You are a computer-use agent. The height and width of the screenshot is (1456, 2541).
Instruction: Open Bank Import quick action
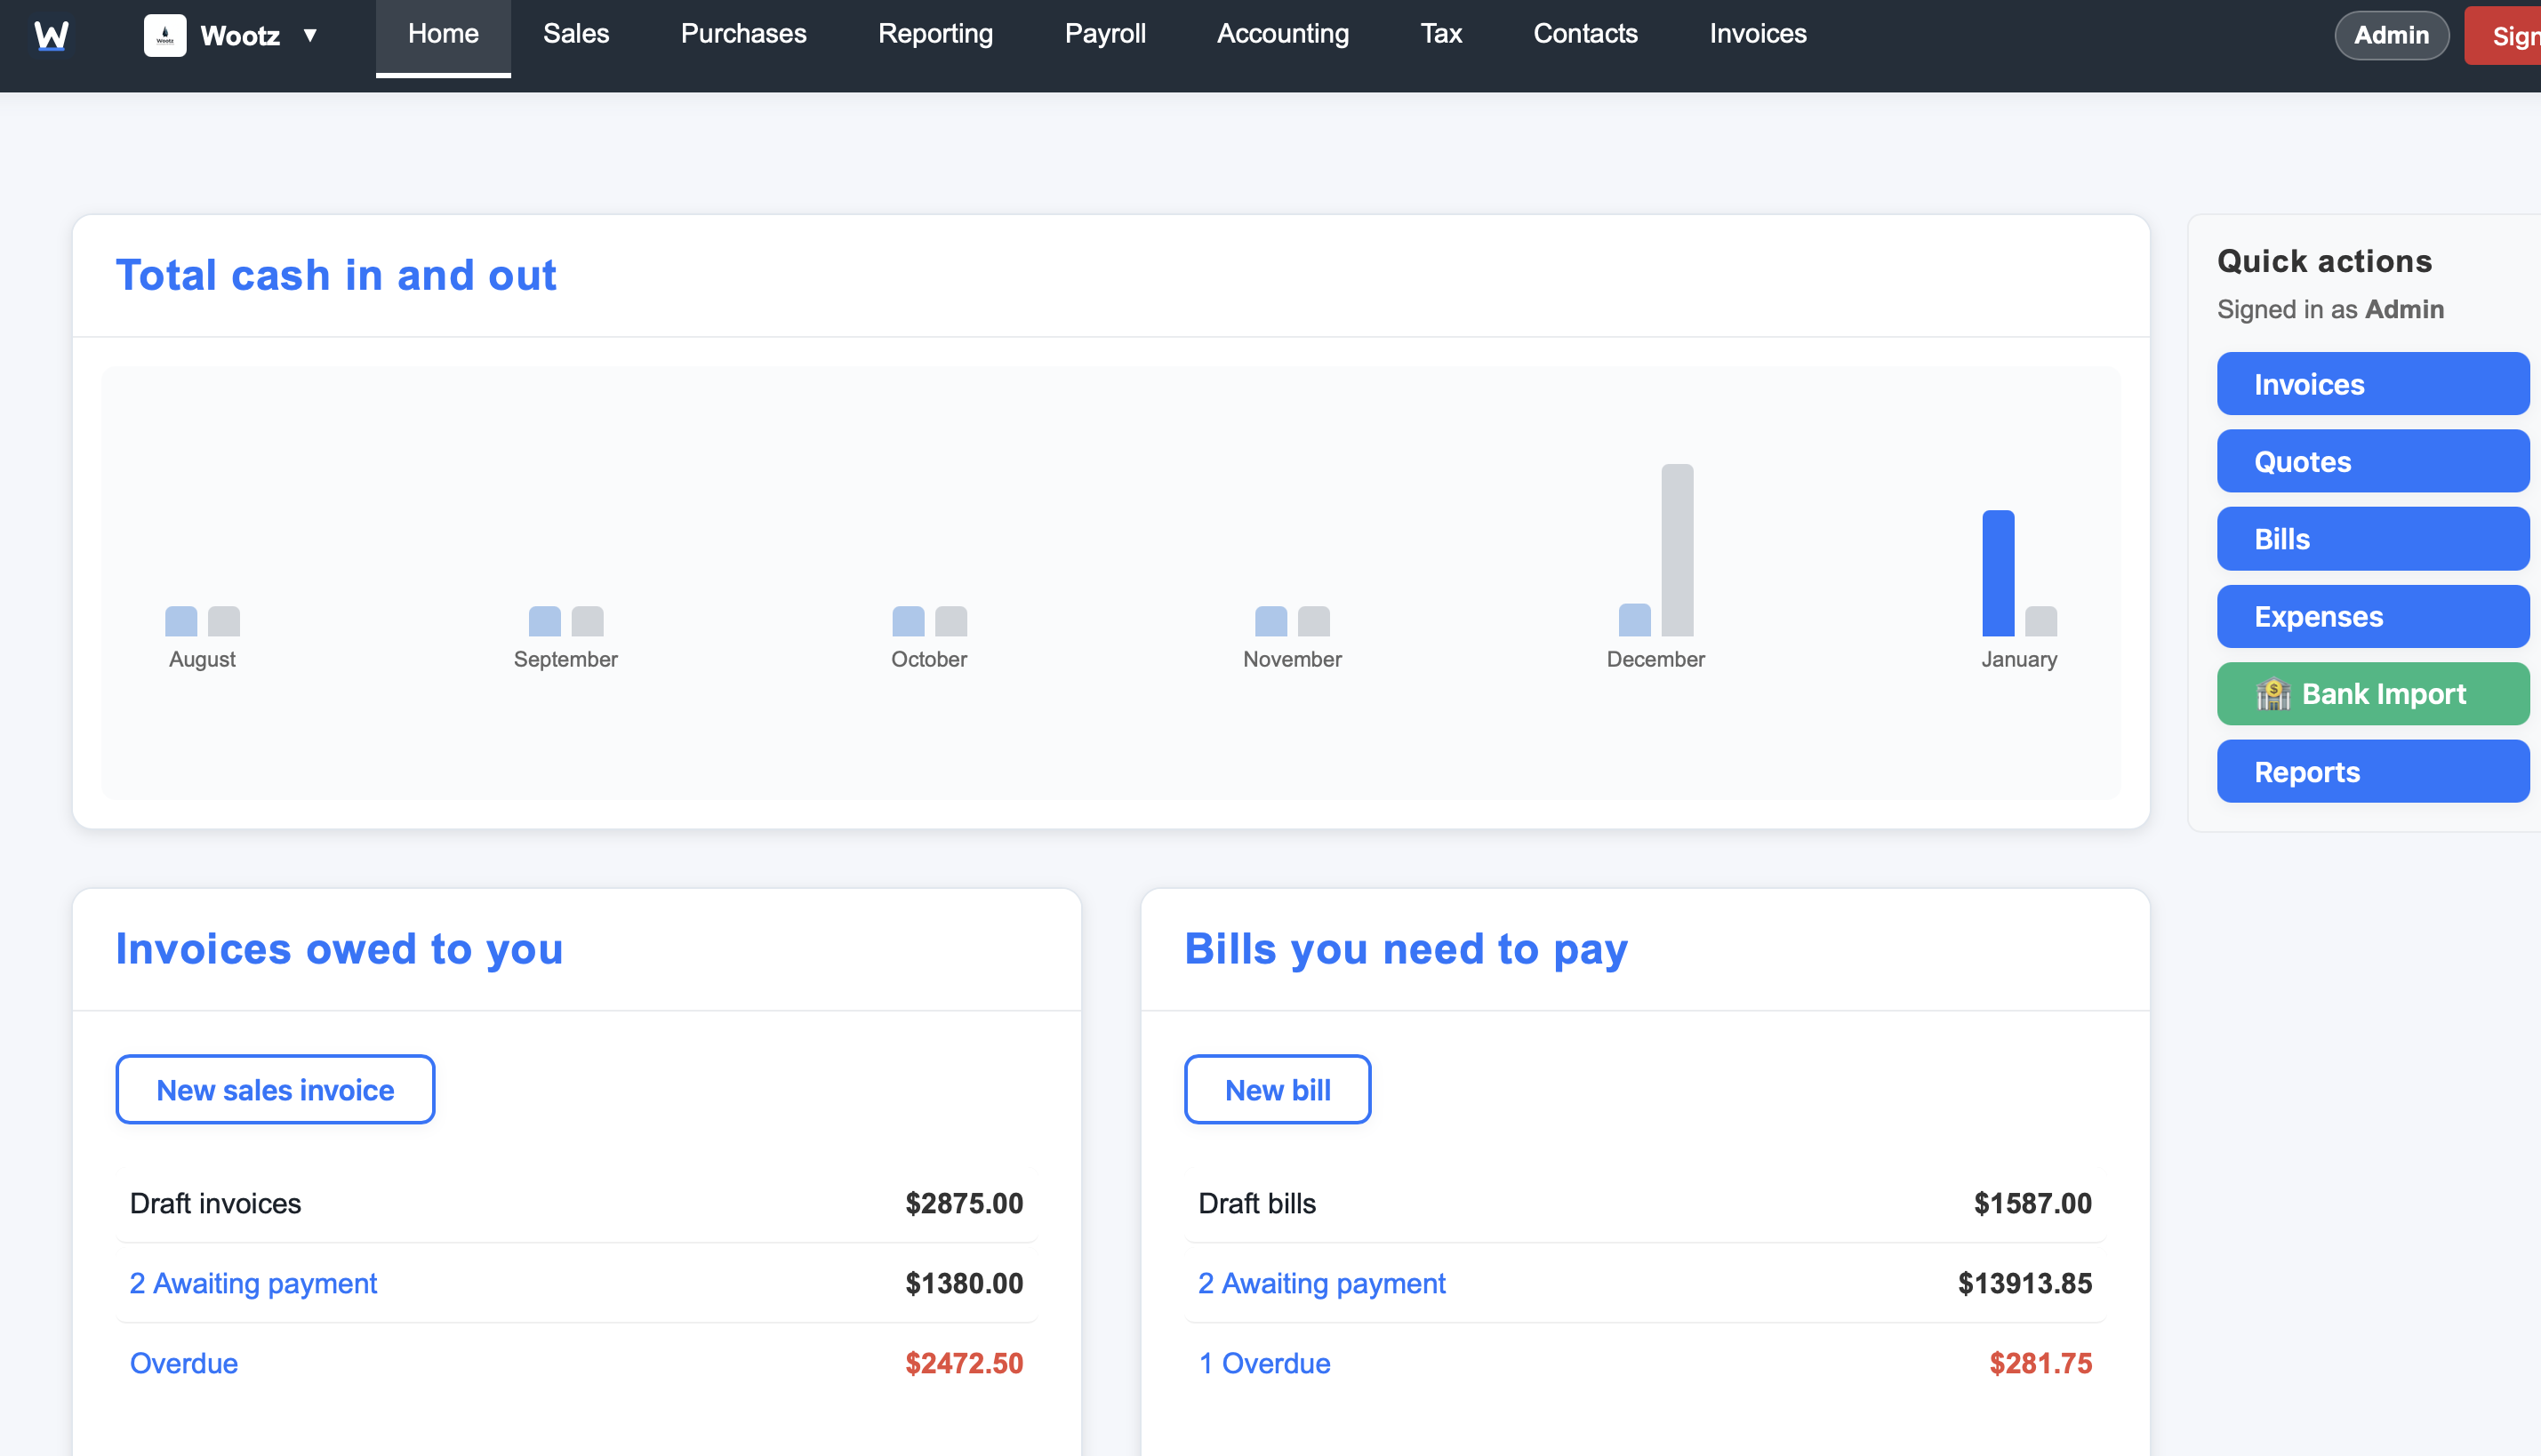[x=2372, y=693]
